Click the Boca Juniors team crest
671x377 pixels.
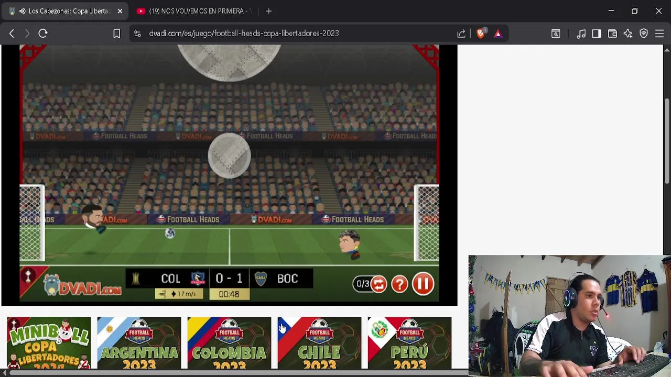point(261,279)
